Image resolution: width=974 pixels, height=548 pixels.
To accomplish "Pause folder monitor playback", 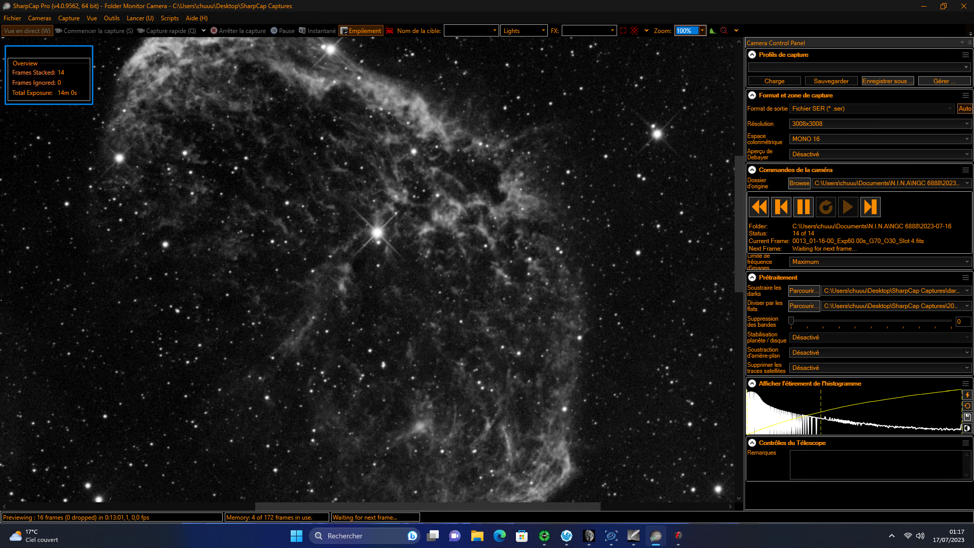I will [804, 207].
